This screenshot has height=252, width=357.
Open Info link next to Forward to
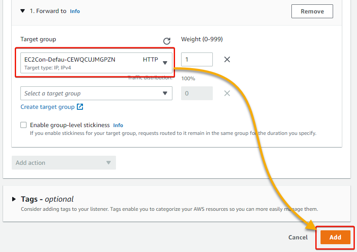tap(75, 11)
